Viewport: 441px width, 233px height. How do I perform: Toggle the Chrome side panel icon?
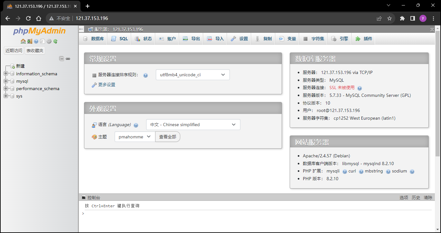[412, 18]
